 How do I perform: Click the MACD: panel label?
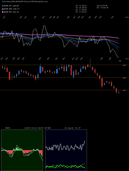pos(8,128)
